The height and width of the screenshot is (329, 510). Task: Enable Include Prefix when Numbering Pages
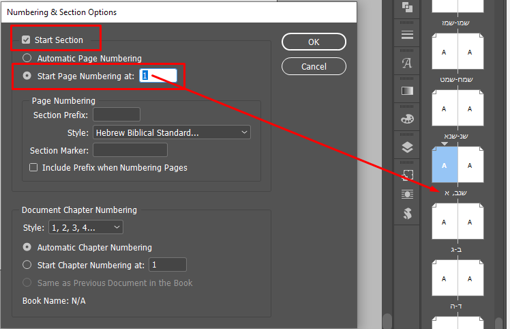click(33, 167)
